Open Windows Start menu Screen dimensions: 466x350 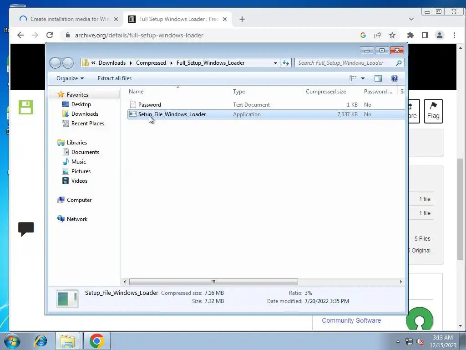12,341
